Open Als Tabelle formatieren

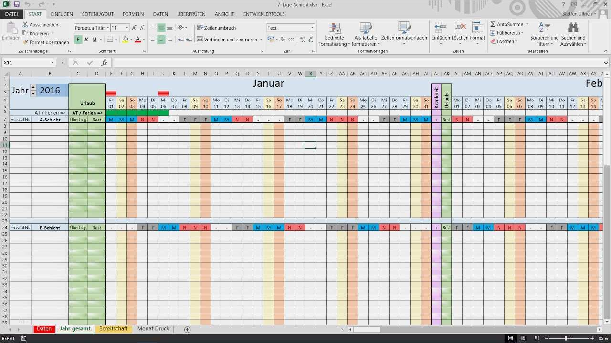coord(366,34)
